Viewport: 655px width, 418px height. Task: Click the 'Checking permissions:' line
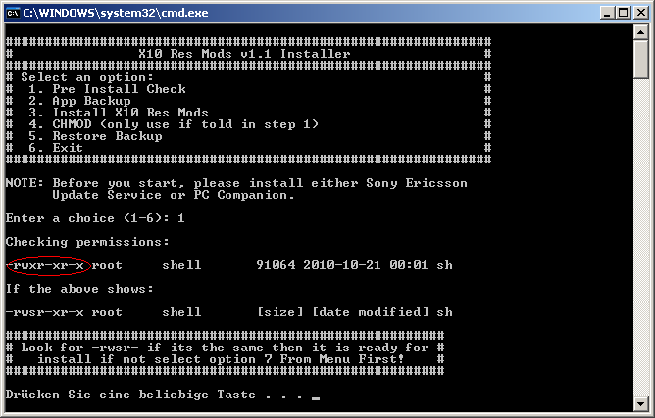tap(87, 242)
